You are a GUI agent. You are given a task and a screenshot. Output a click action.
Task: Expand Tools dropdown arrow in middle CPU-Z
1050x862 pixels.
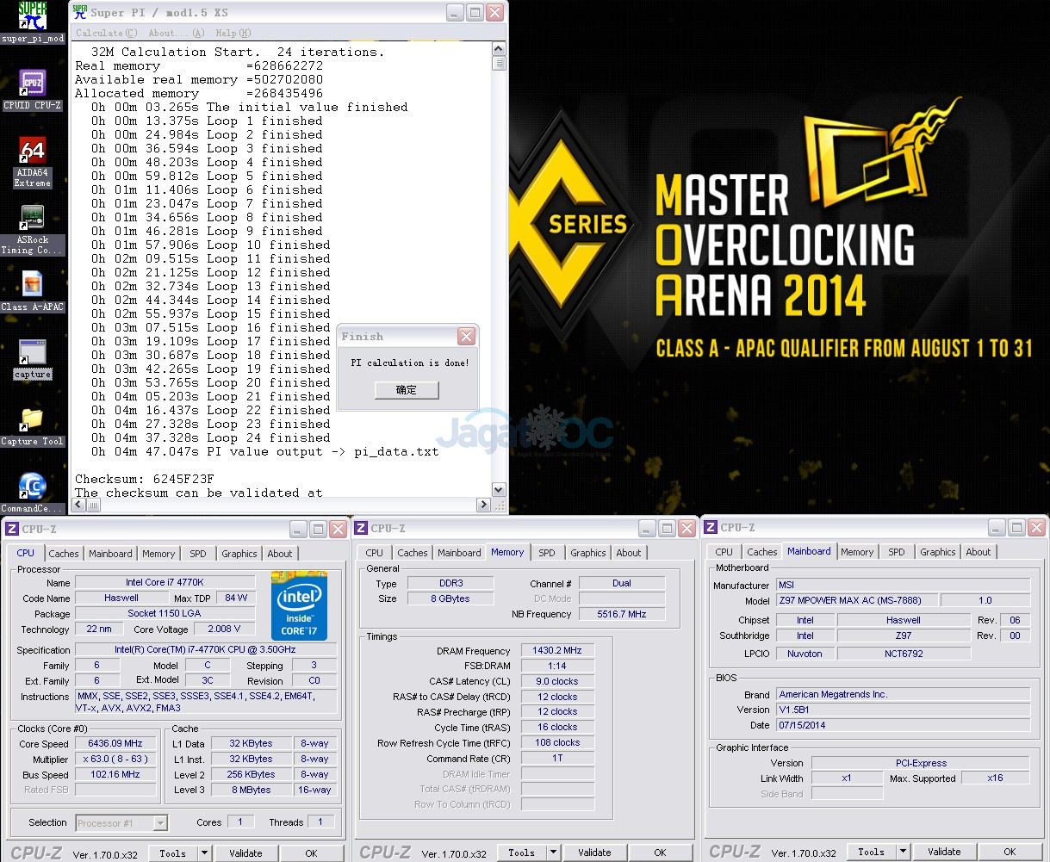tap(553, 853)
